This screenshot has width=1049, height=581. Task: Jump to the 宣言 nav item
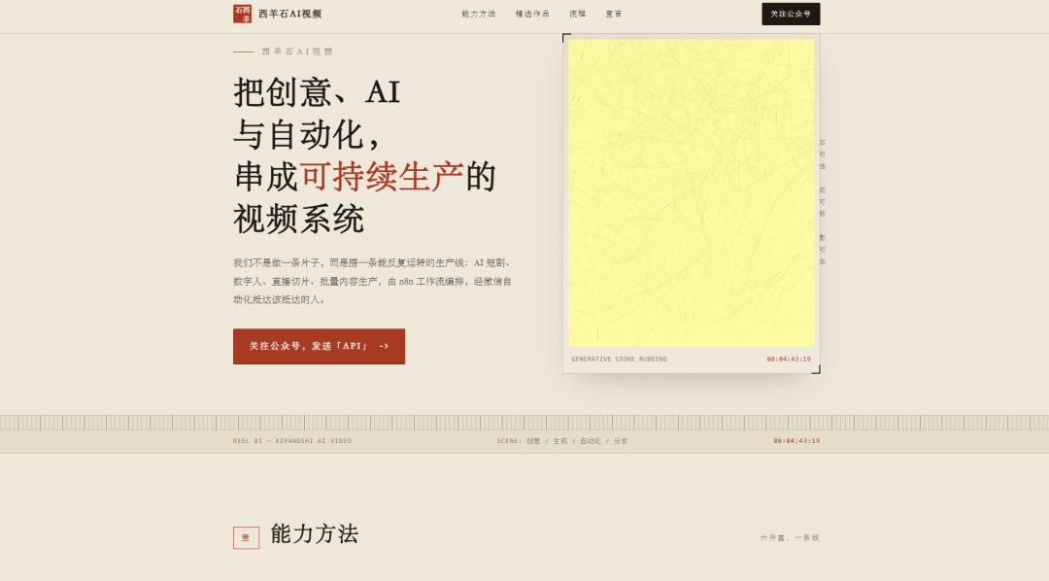(614, 14)
